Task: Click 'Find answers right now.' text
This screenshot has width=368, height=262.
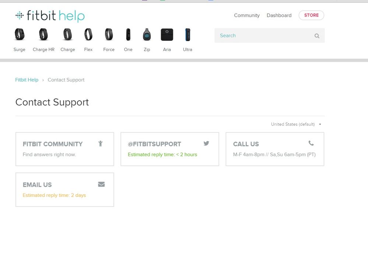Action: tap(49, 155)
